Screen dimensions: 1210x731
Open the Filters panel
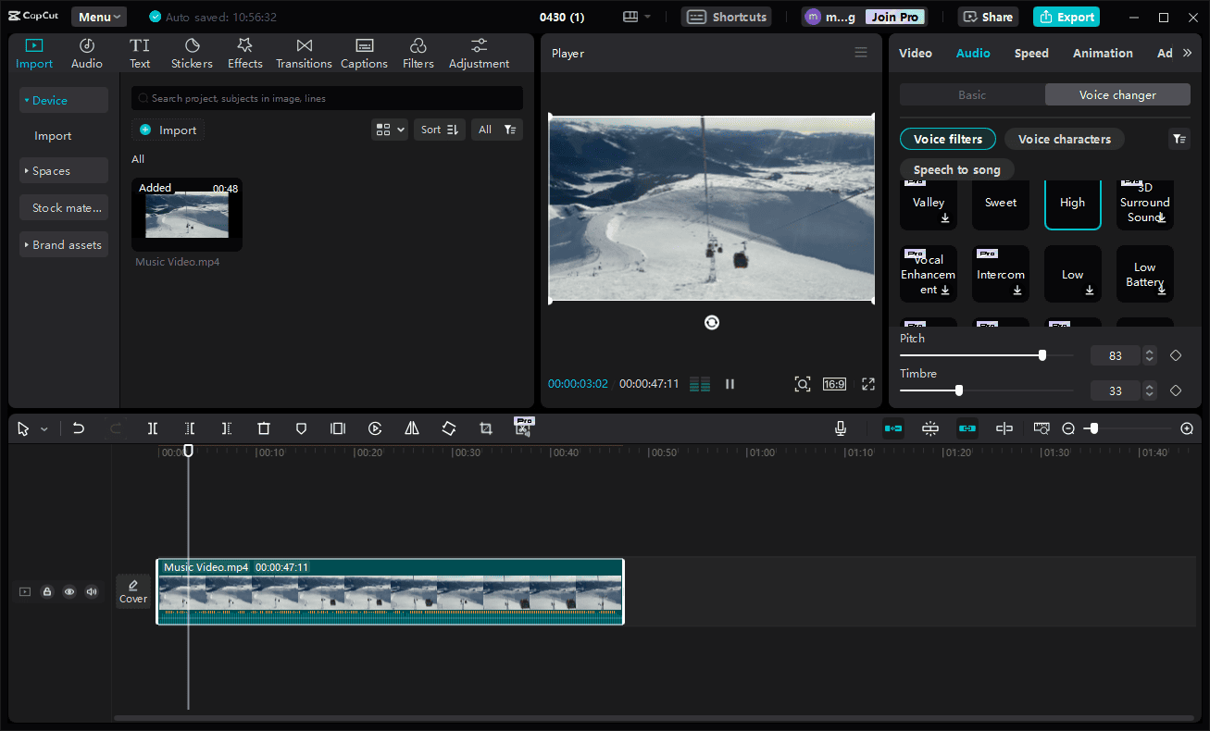click(x=418, y=54)
